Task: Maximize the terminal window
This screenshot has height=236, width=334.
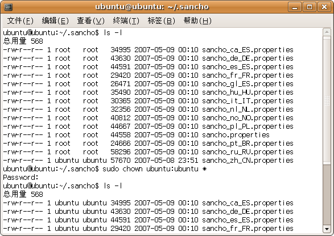Action: (310, 7)
